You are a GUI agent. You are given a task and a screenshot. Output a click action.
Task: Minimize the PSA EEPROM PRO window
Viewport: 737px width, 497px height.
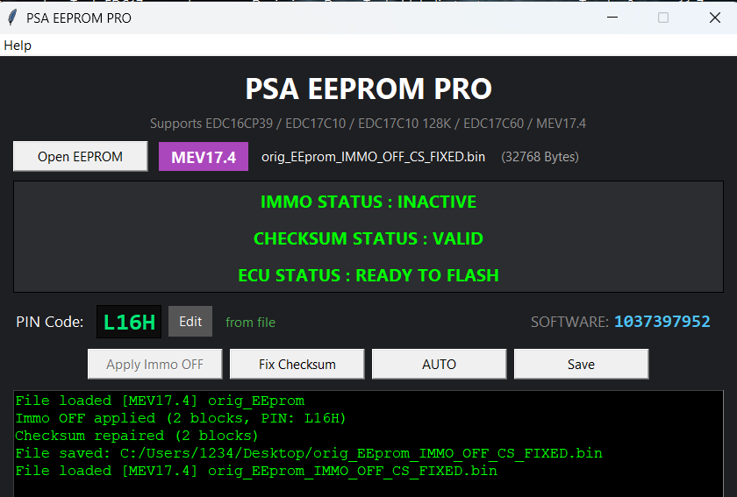tap(612, 18)
